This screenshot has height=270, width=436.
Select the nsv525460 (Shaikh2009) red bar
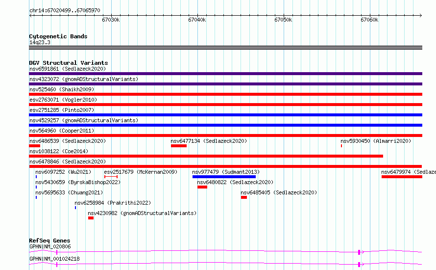coord(225,94)
